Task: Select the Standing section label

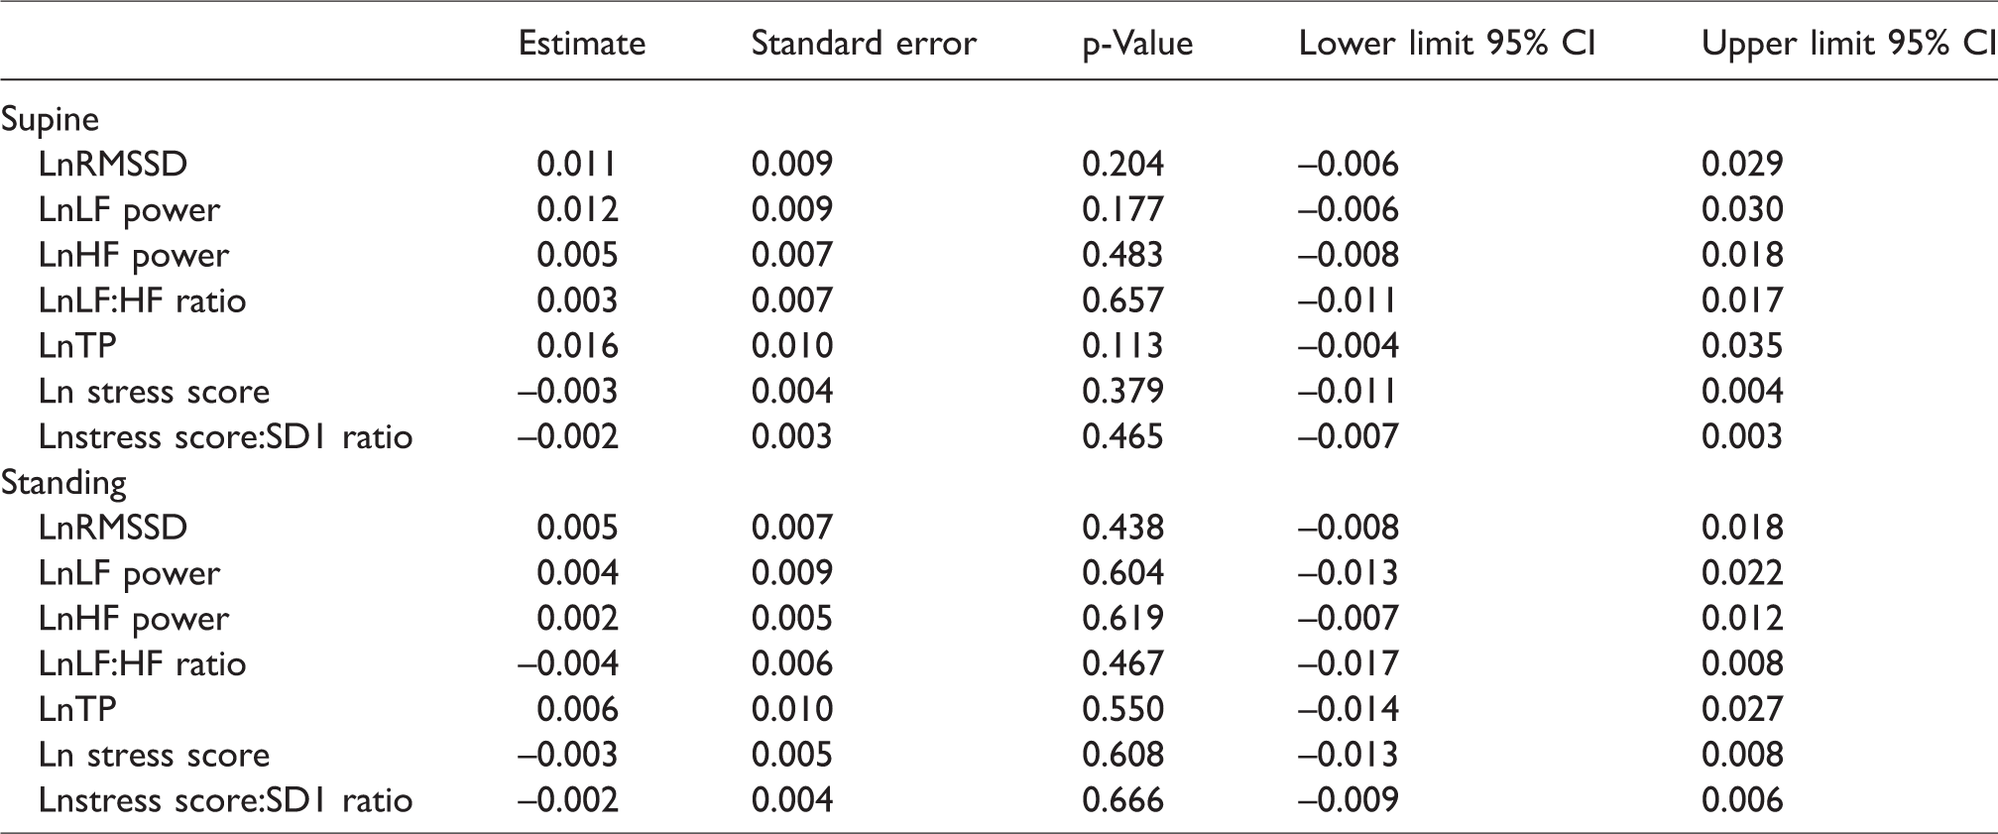Action: click(x=63, y=484)
